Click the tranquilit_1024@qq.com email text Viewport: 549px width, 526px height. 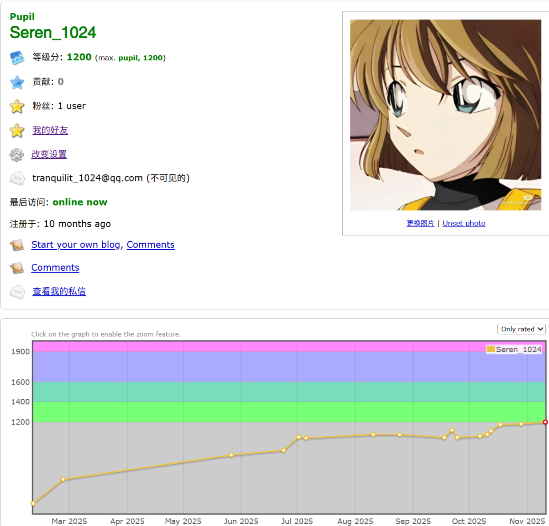pos(88,178)
